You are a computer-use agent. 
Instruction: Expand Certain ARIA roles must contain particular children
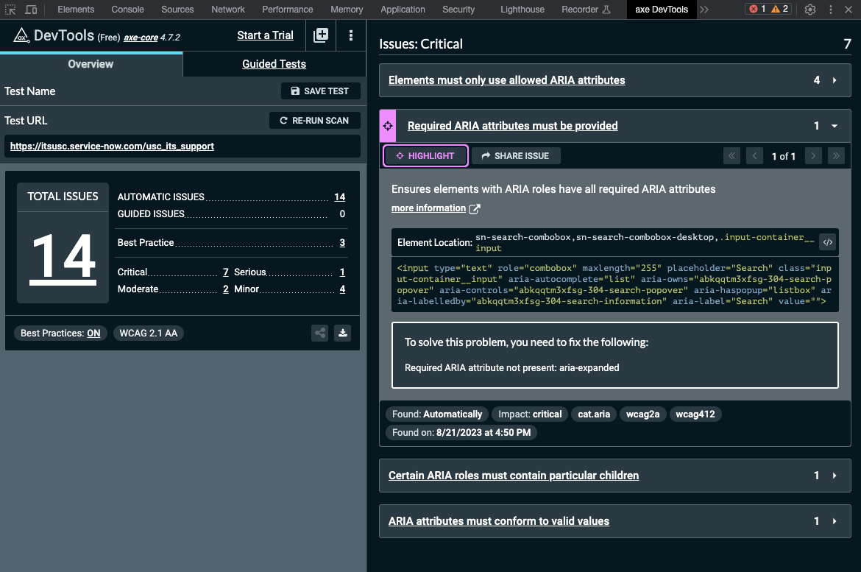834,476
